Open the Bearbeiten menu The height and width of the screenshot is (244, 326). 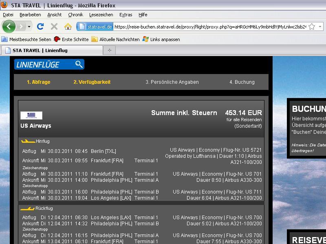coord(30,15)
